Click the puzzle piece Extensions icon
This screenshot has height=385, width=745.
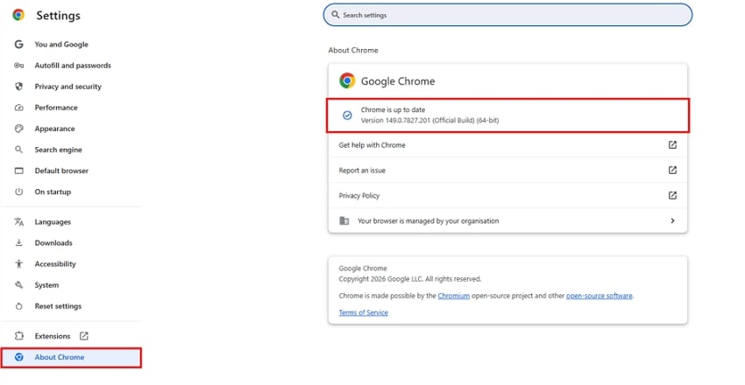(18, 336)
